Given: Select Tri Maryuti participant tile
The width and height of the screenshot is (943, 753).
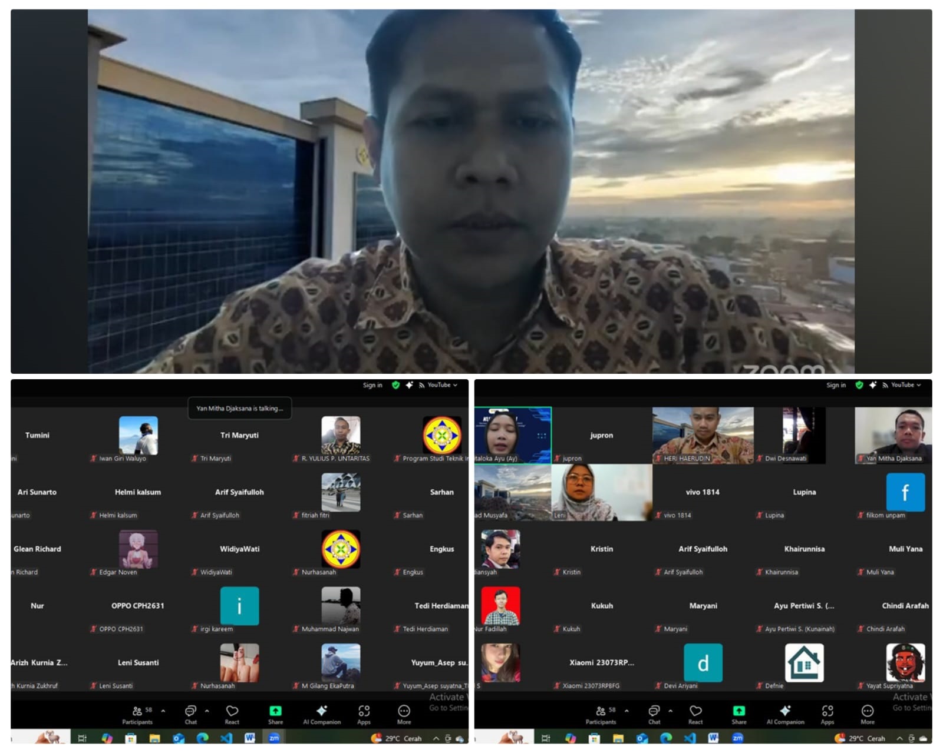Looking at the screenshot, I should pyautogui.click(x=239, y=436).
